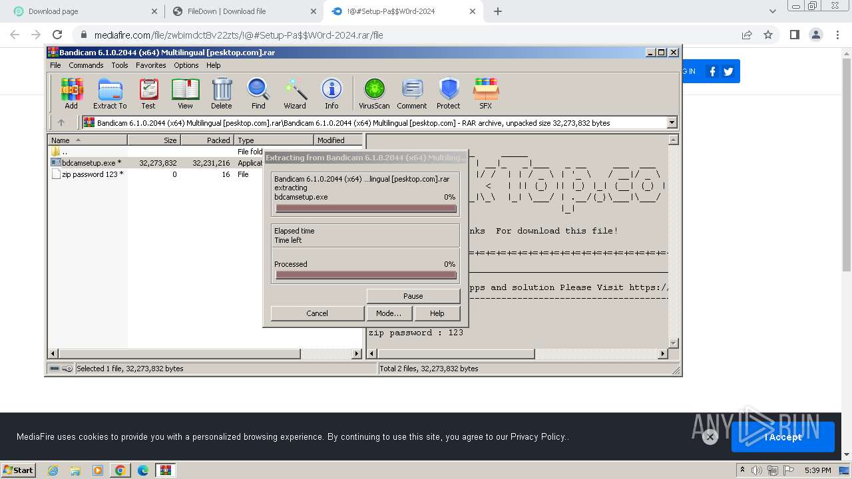The height and width of the screenshot is (479, 852).
Task: Click the key icon in status bar
Action: pyautogui.click(x=67, y=369)
